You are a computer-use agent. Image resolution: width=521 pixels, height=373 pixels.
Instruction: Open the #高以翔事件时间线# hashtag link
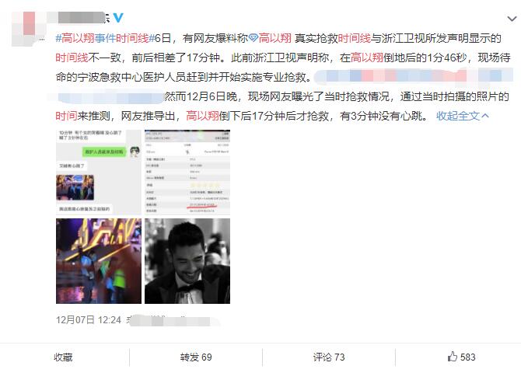[x=105, y=39]
